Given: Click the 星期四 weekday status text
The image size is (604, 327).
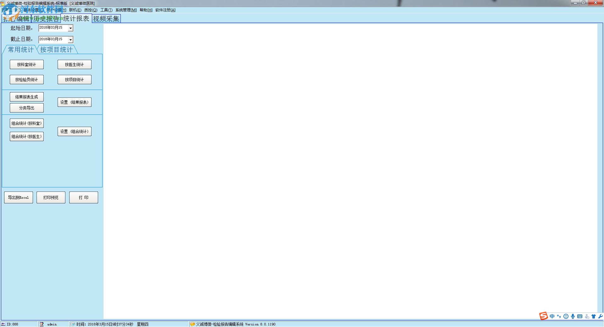Looking at the screenshot, I should pyautogui.click(x=143, y=324).
